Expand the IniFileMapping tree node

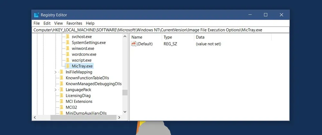[56, 72]
